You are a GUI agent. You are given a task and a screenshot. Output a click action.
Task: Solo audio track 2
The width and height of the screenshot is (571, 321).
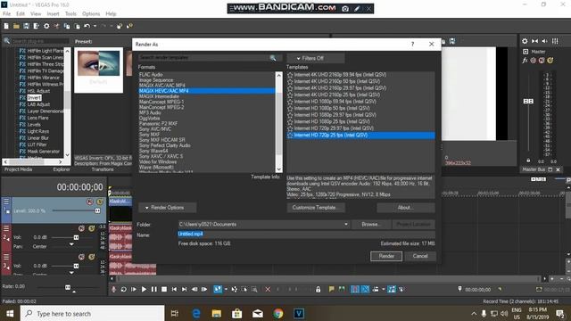(x=91, y=228)
